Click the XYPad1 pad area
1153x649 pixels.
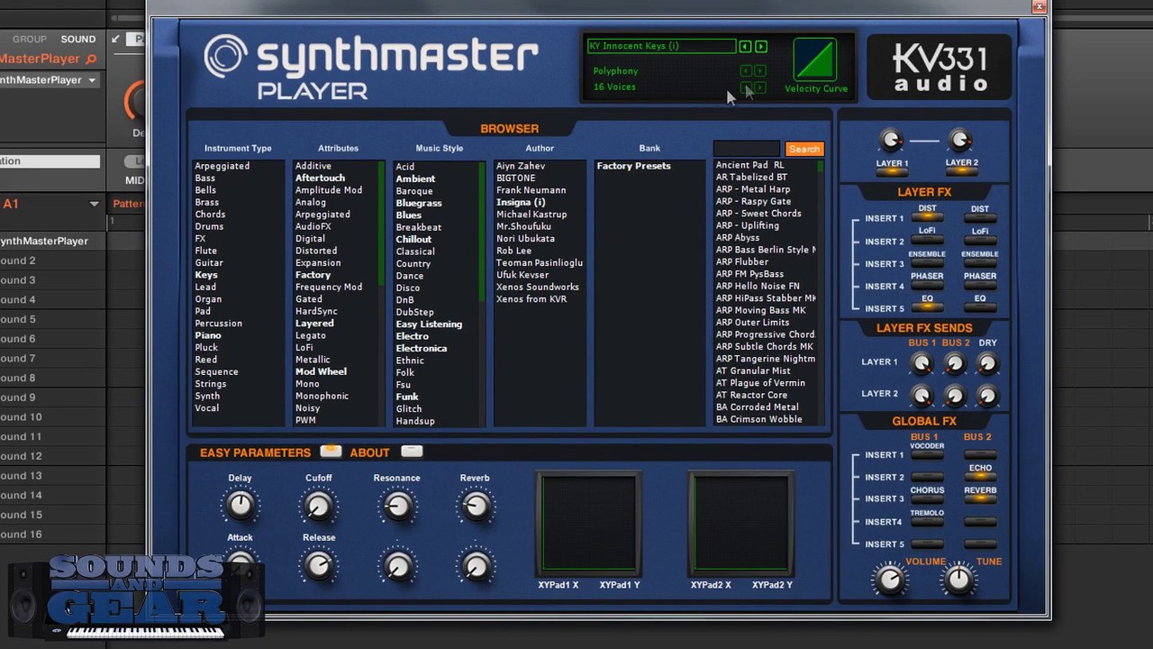[588, 523]
